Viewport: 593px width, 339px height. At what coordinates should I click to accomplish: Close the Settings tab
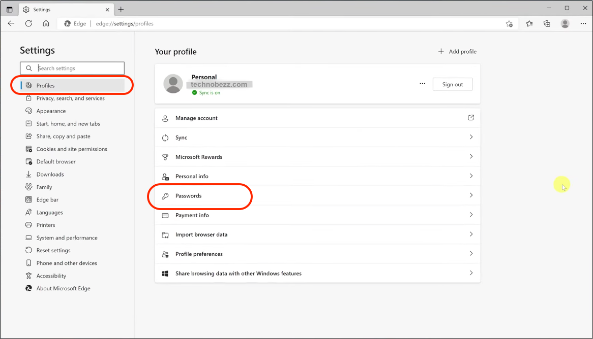coord(107,10)
